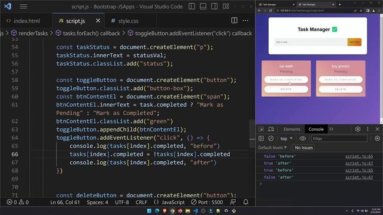
Task: Activate DevTools inspect element picker
Action: click(261, 129)
